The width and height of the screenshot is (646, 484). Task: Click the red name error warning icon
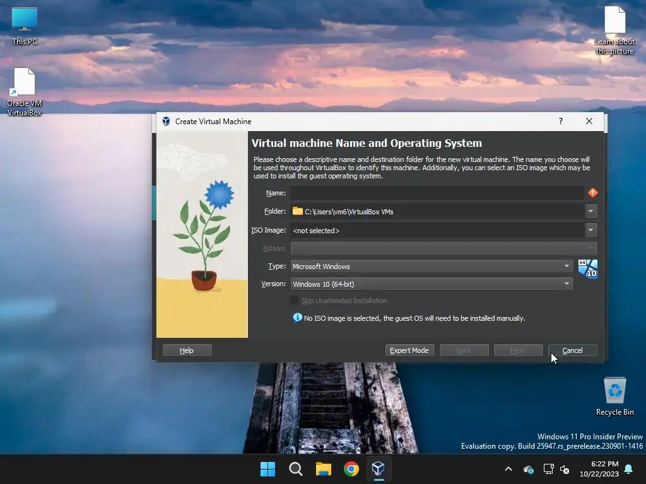pos(592,193)
